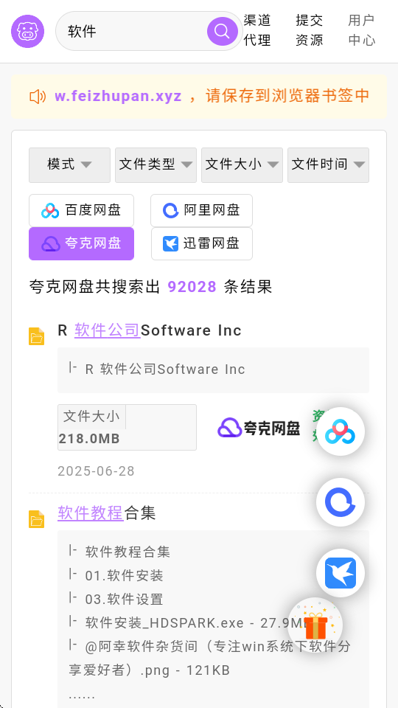
Task: Expand the 文件类型 dropdown
Action: pyautogui.click(x=156, y=164)
